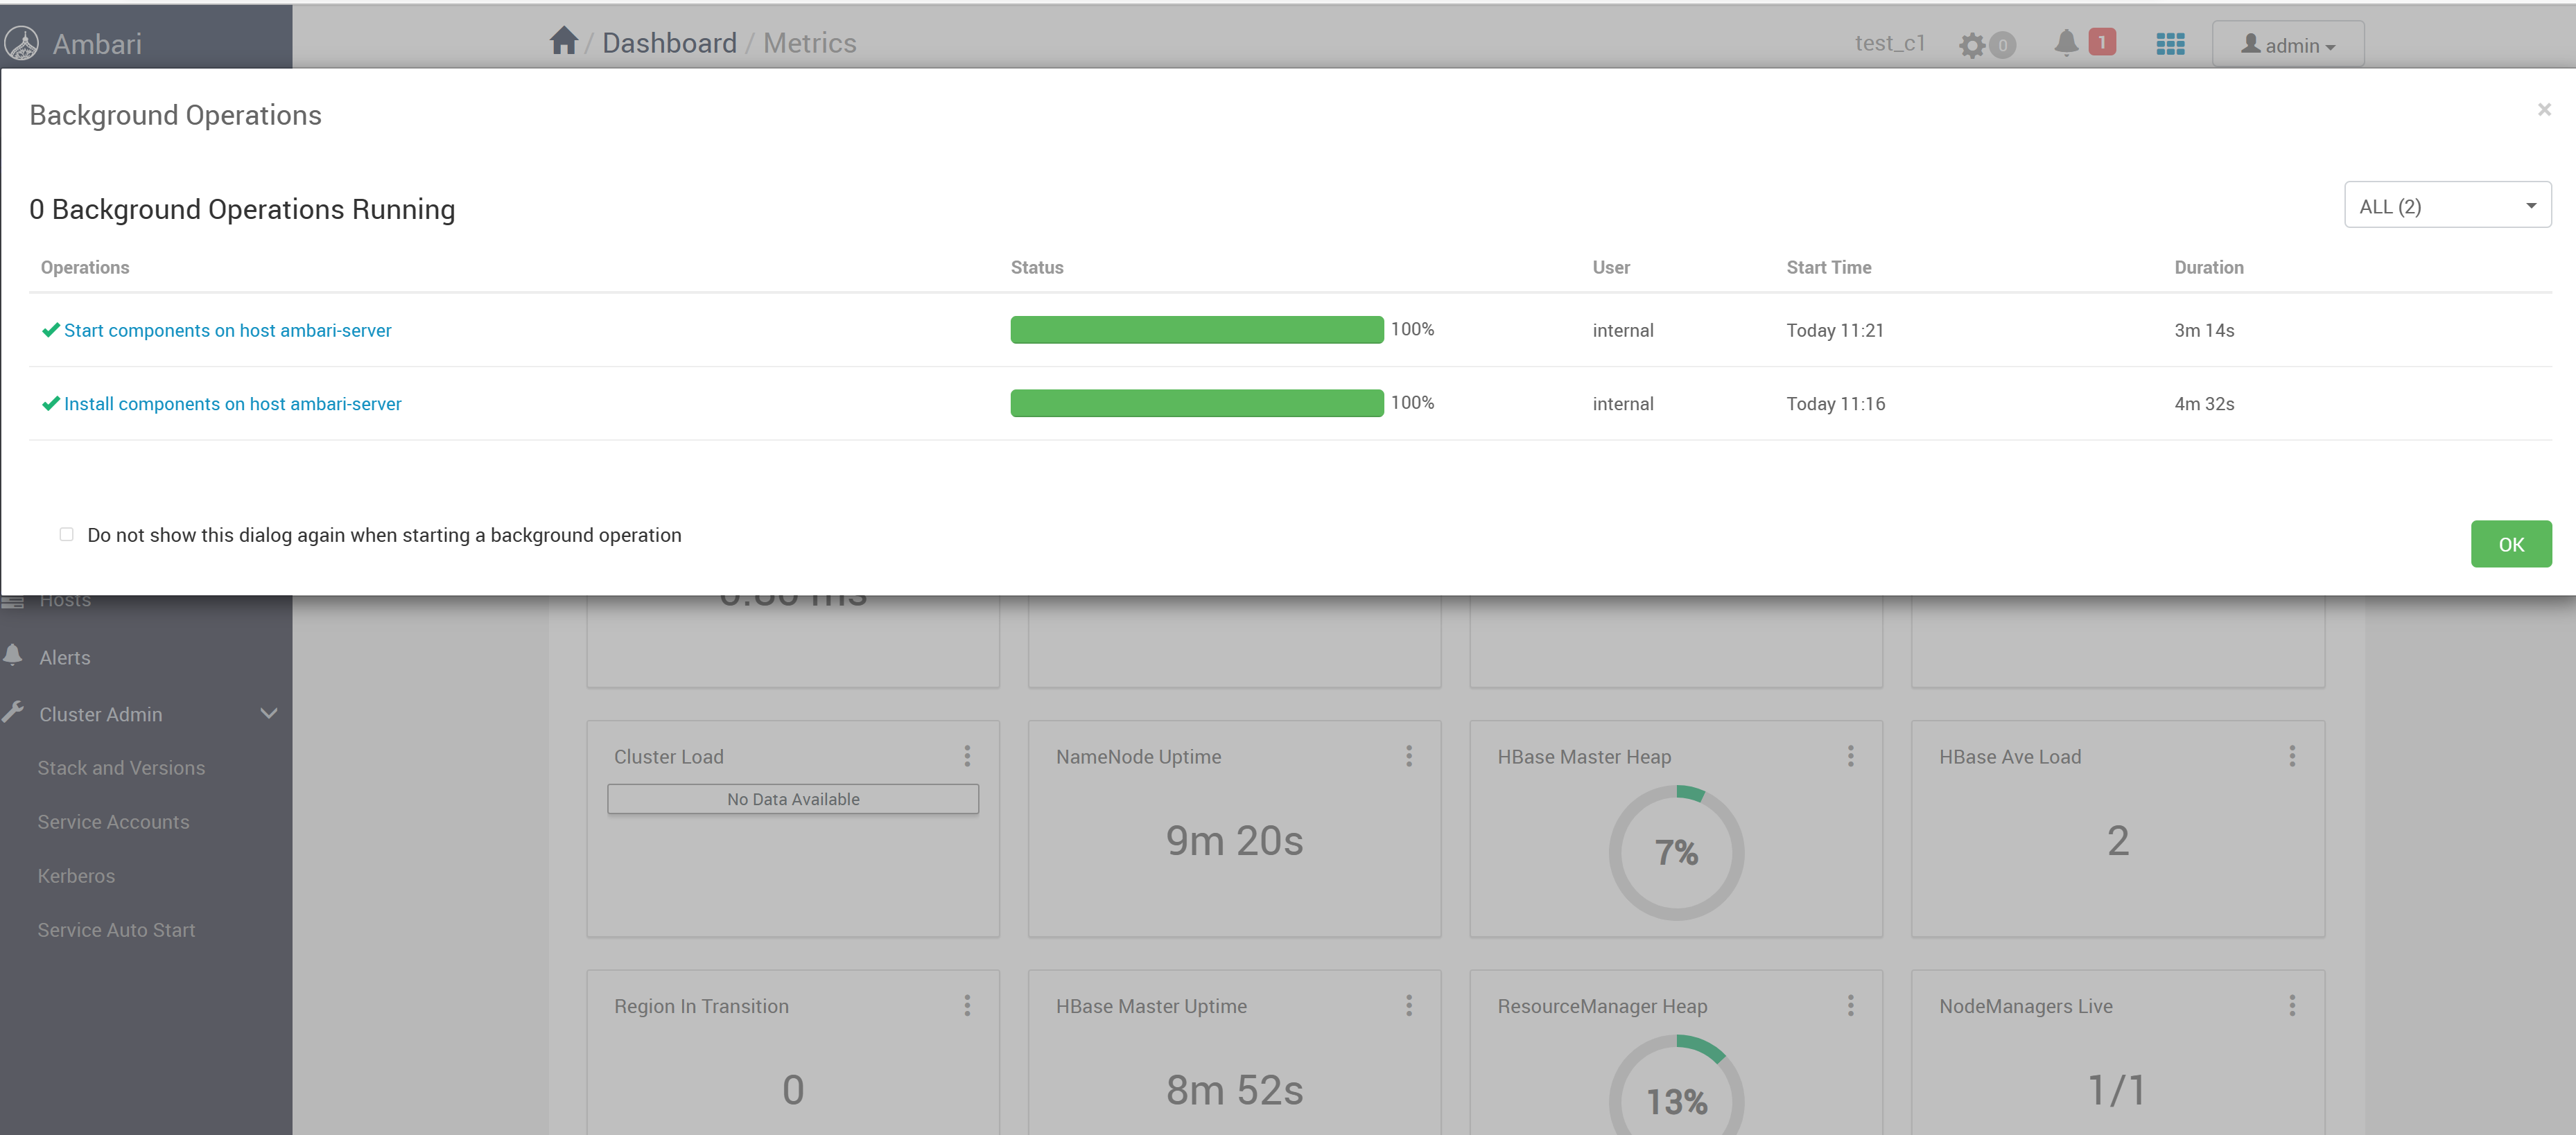Open 'Start components on host ambari-server' operation

coord(227,330)
